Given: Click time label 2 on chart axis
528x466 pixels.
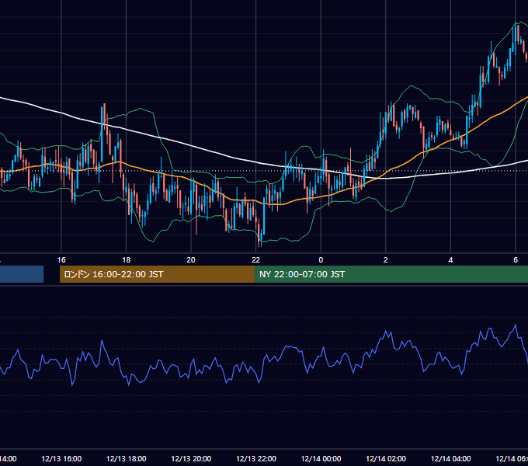Looking at the screenshot, I should [386, 260].
